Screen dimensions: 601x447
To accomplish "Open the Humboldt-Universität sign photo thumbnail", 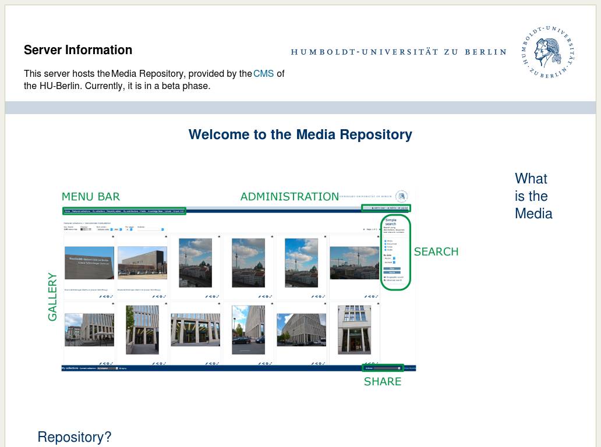I will click(x=89, y=262).
